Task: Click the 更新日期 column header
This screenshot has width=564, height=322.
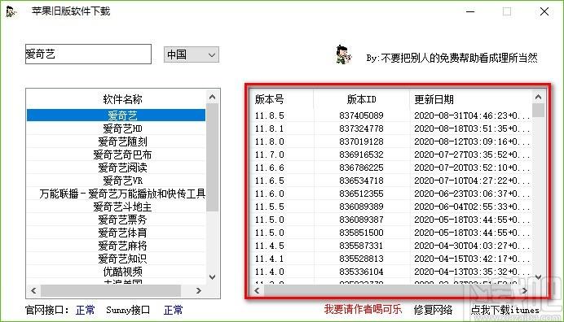Action: tap(471, 99)
